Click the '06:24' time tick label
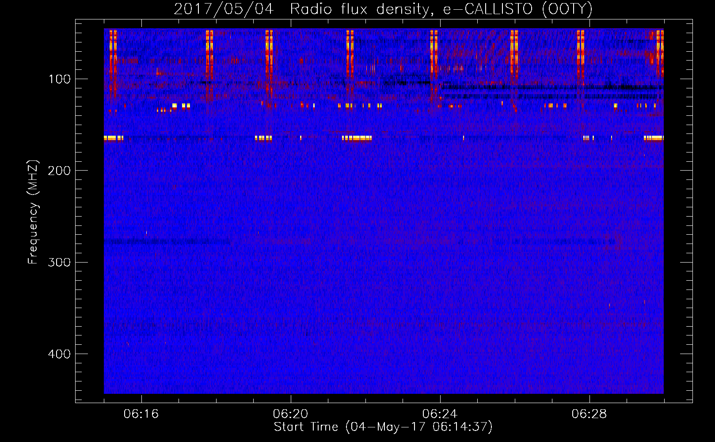The width and height of the screenshot is (715, 442). pos(440,414)
